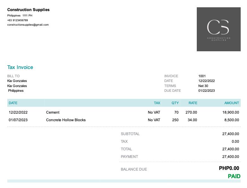Click the country Philippines under Bill To

click(16, 91)
